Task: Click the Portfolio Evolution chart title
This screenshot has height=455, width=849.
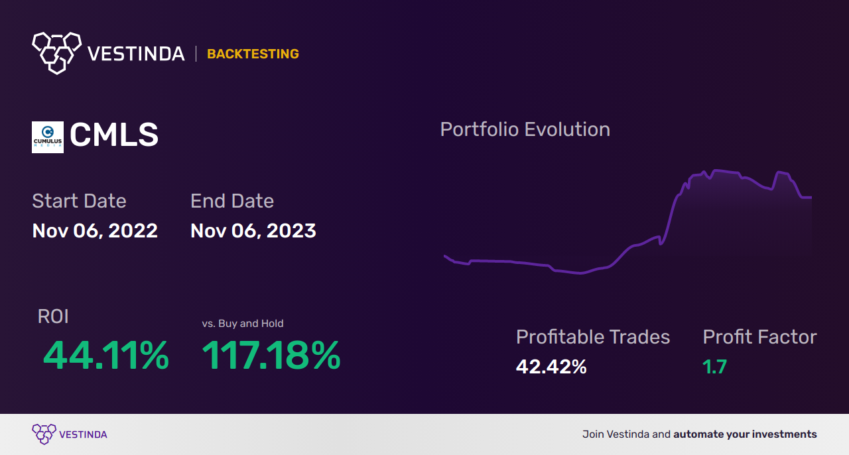Action: (525, 129)
